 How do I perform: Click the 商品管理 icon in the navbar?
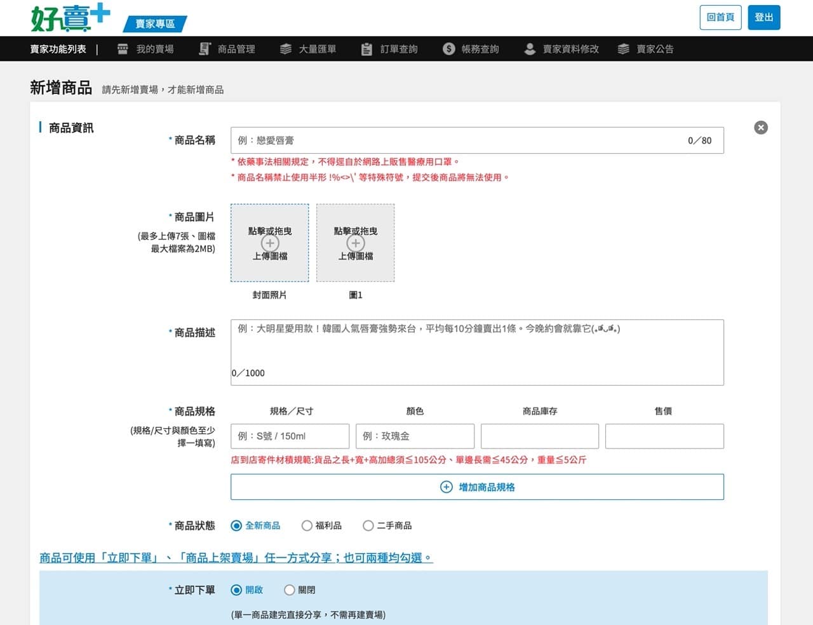(205, 49)
